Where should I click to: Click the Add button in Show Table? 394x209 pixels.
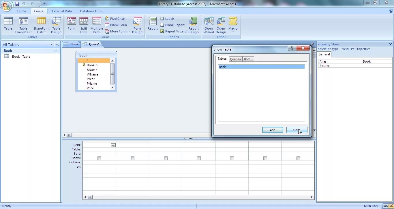coord(273,130)
